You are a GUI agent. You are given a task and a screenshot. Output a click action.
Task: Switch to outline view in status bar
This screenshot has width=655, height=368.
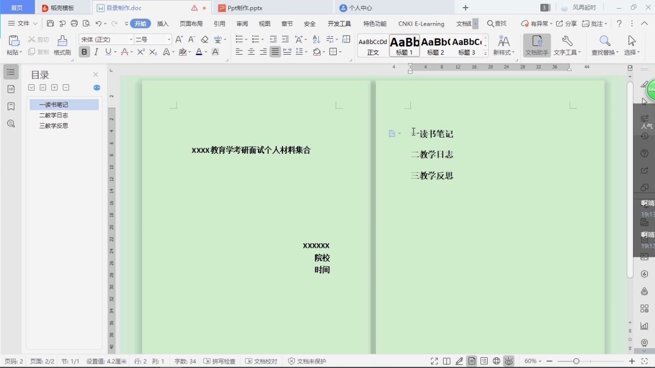pos(484,361)
